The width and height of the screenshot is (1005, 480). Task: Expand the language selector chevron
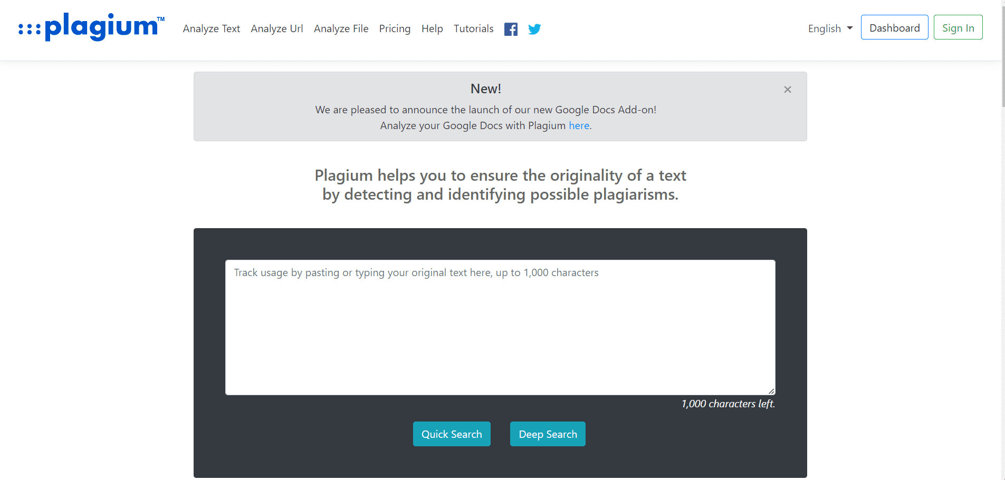848,28
